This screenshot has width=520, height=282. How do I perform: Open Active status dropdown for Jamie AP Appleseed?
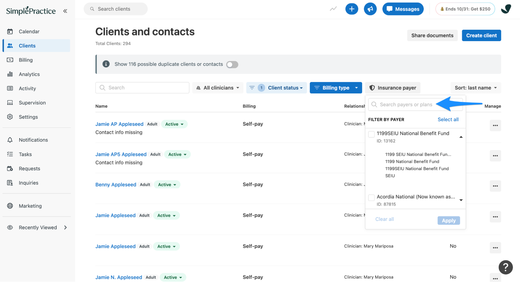pos(174,124)
